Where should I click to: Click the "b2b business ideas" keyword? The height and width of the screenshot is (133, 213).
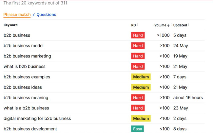click(x=23, y=87)
